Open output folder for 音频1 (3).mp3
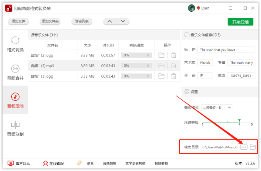Image resolution: width=261 pixels, height=171 pixels. 161,66
